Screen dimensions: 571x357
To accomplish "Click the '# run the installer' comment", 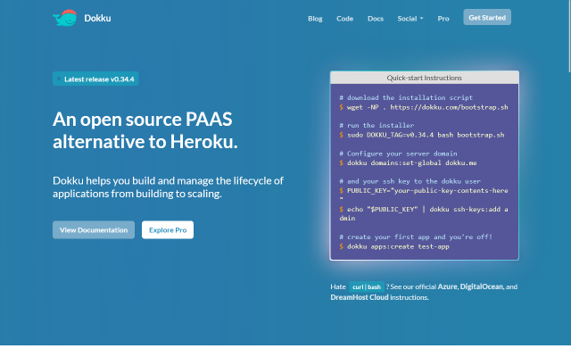I will pos(377,125).
